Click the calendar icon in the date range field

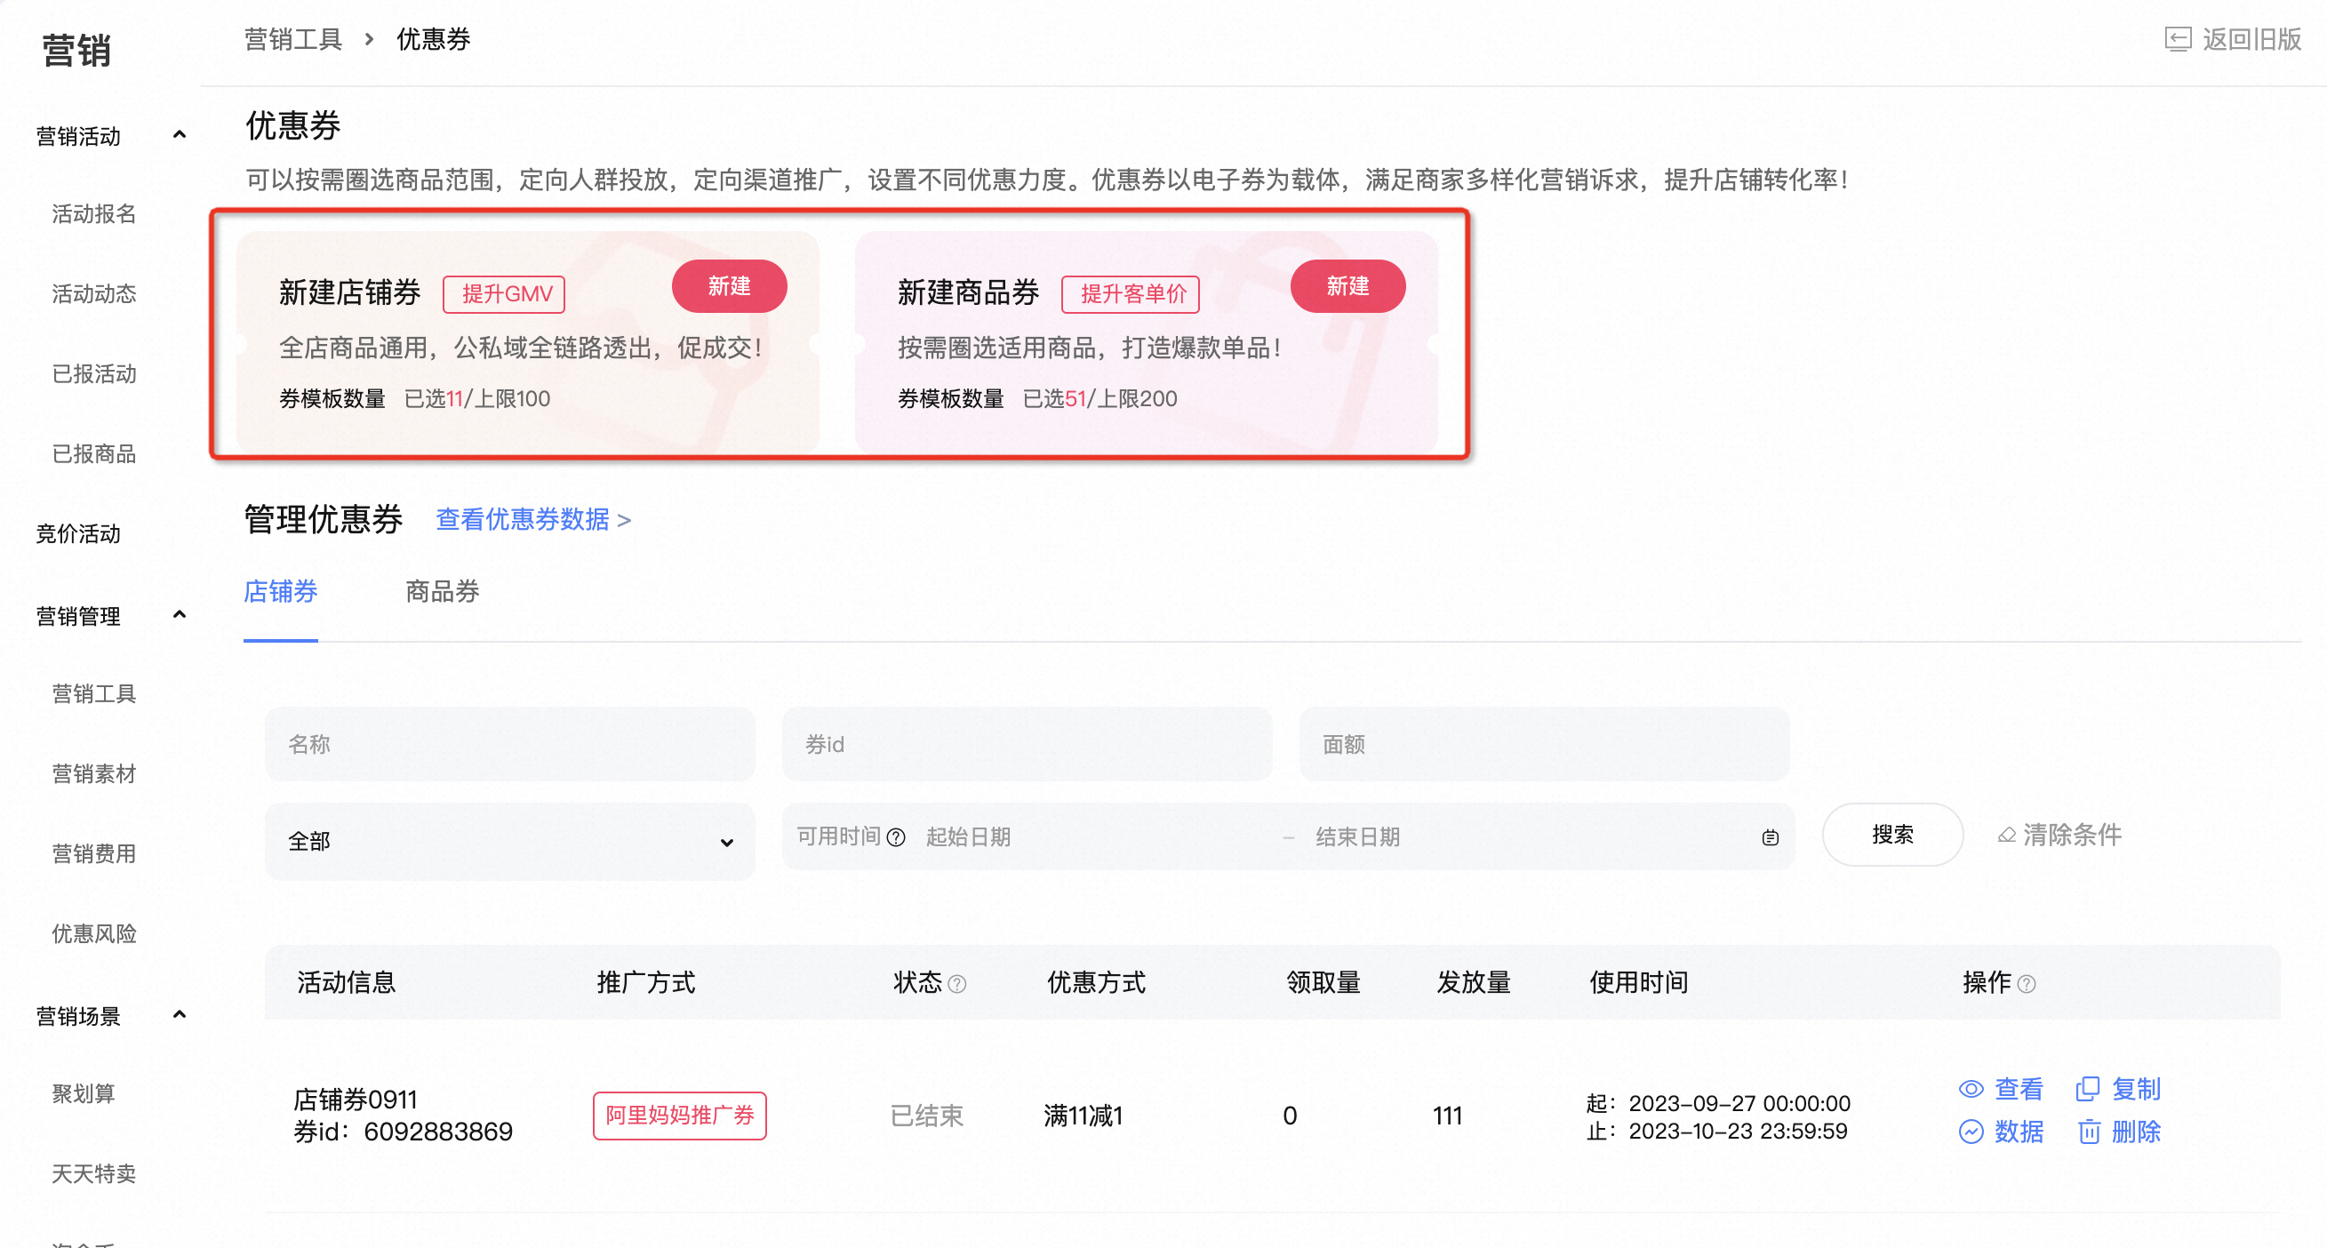(1770, 837)
